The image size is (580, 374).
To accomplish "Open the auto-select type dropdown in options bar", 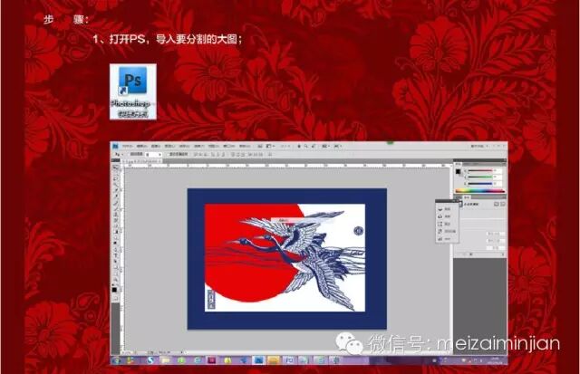I will click(x=153, y=155).
